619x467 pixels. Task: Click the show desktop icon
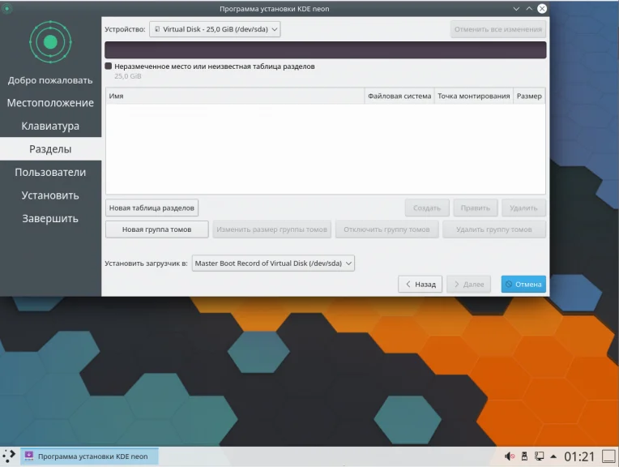[608, 456]
